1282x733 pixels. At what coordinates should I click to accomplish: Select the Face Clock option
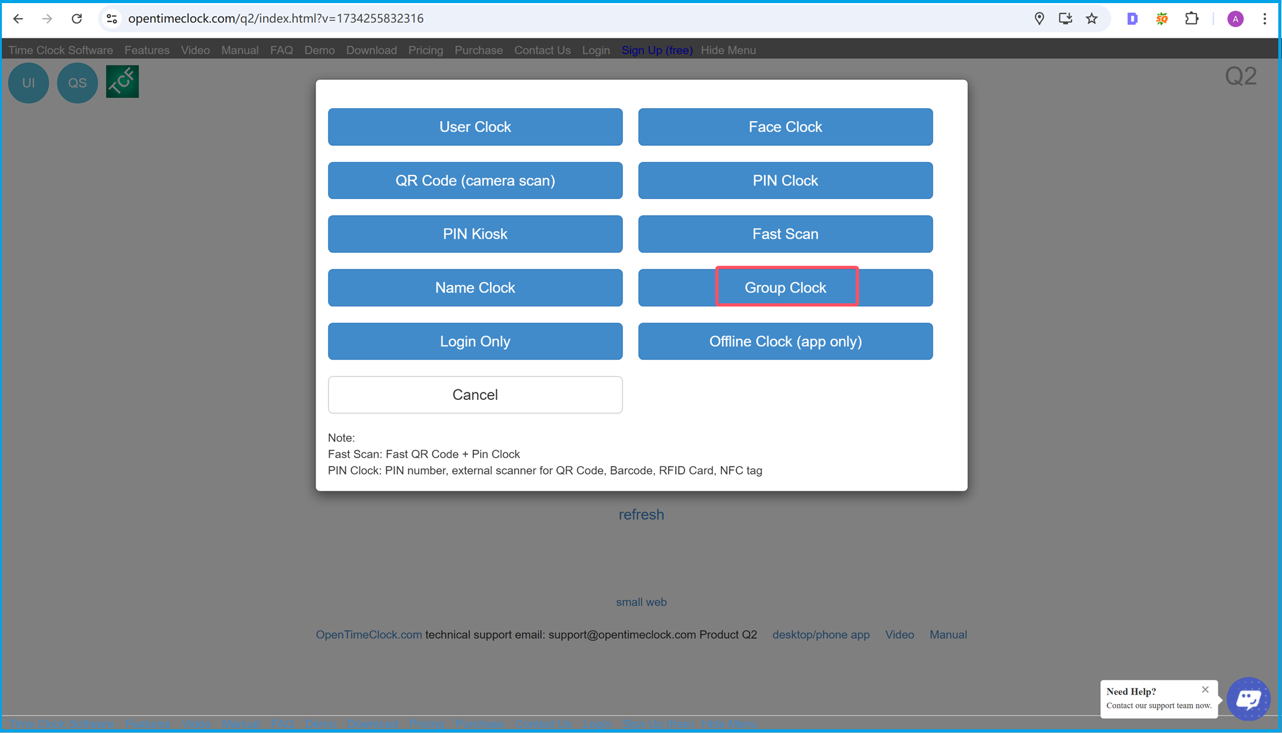pyautogui.click(x=785, y=127)
